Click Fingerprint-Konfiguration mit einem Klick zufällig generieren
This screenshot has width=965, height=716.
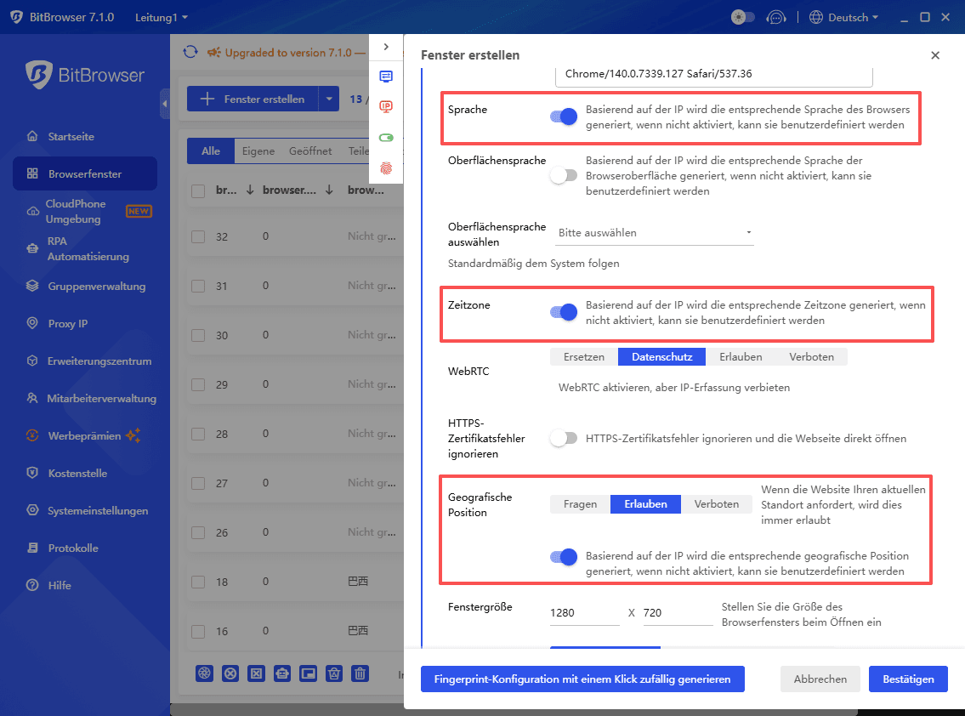(x=582, y=679)
